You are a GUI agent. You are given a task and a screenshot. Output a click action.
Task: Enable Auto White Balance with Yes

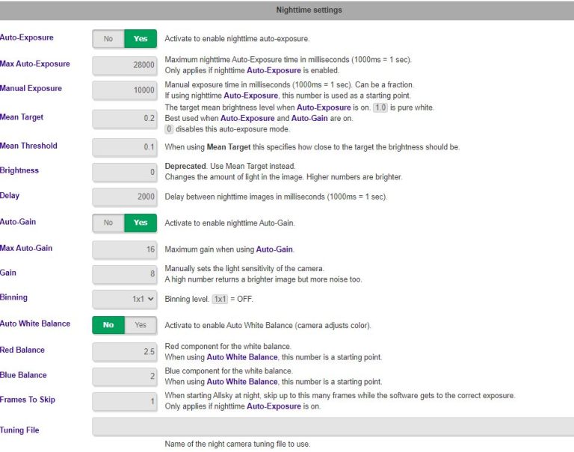tap(141, 325)
